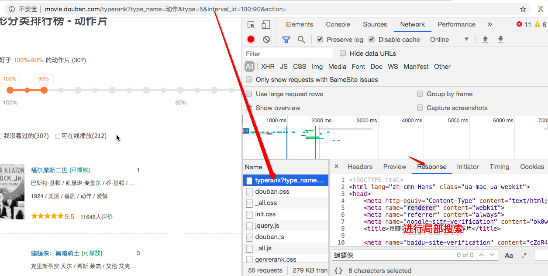Image resolution: width=548 pixels, height=276 pixels.
Task: Filter requests by XHR type
Action: click(268, 66)
